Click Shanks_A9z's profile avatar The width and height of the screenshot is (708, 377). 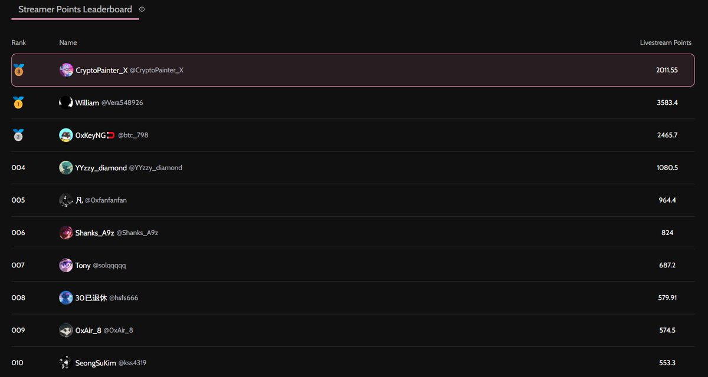point(66,233)
